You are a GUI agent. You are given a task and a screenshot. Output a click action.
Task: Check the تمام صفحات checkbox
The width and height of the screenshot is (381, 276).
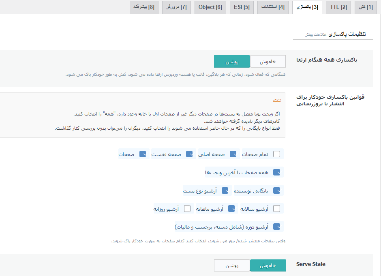pos(277,154)
